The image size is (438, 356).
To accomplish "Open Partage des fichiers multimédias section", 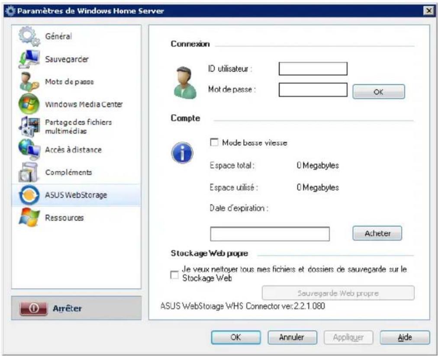I will pos(78,126).
